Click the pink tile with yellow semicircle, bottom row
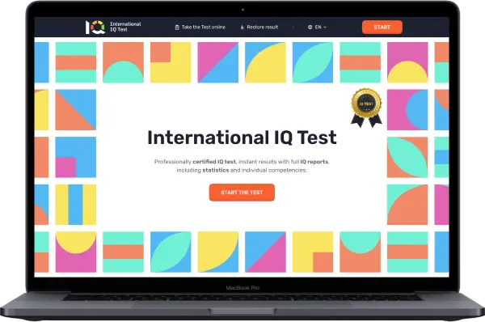 (76, 252)
